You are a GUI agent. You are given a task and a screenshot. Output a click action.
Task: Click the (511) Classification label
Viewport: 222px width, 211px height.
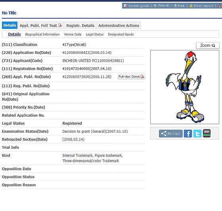19,44
